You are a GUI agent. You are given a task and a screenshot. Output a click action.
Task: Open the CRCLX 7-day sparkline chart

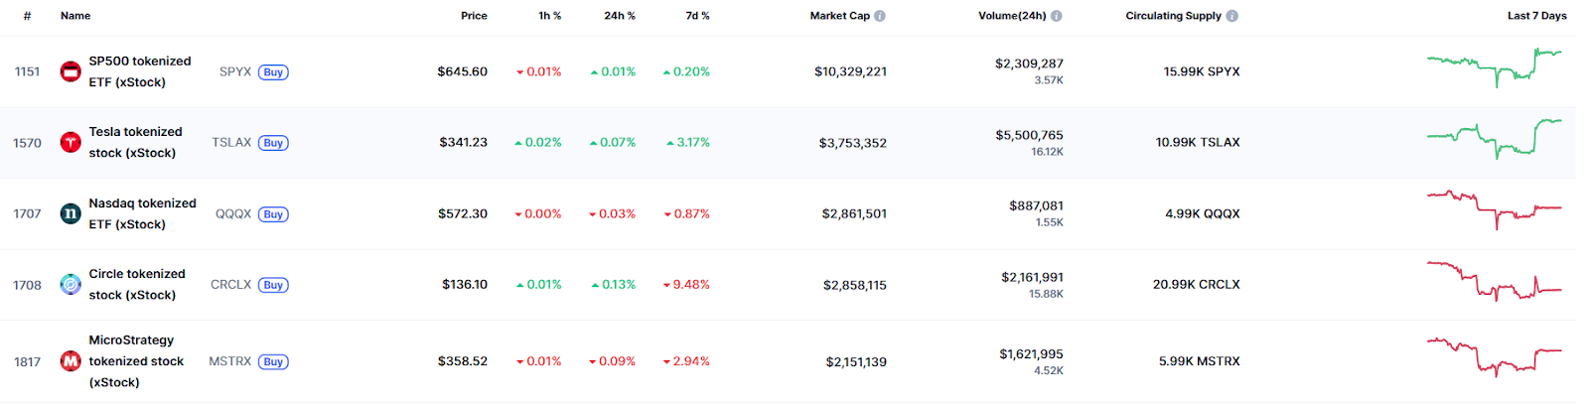tap(1494, 282)
